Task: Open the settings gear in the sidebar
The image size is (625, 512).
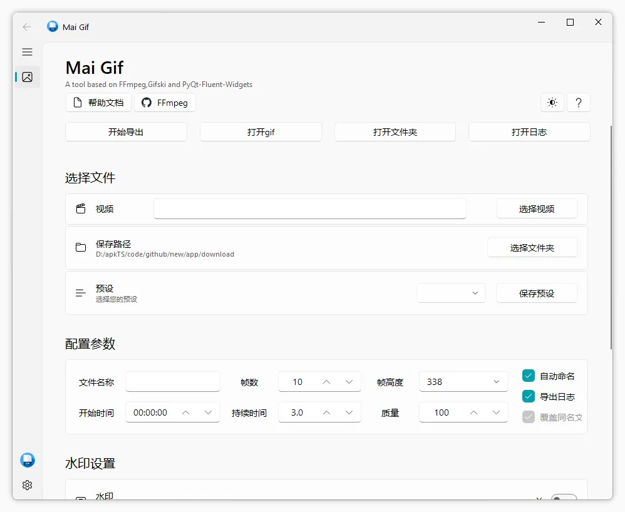Action: (x=27, y=485)
